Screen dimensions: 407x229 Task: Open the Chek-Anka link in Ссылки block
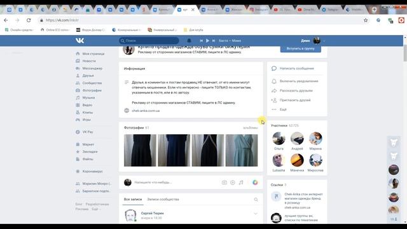pyautogui.click(x=303, y=198)
